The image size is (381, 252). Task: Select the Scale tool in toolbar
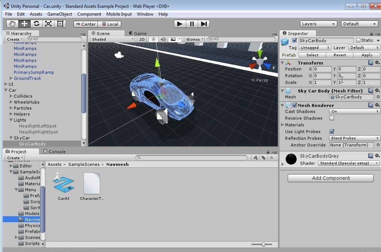point(49,24)
